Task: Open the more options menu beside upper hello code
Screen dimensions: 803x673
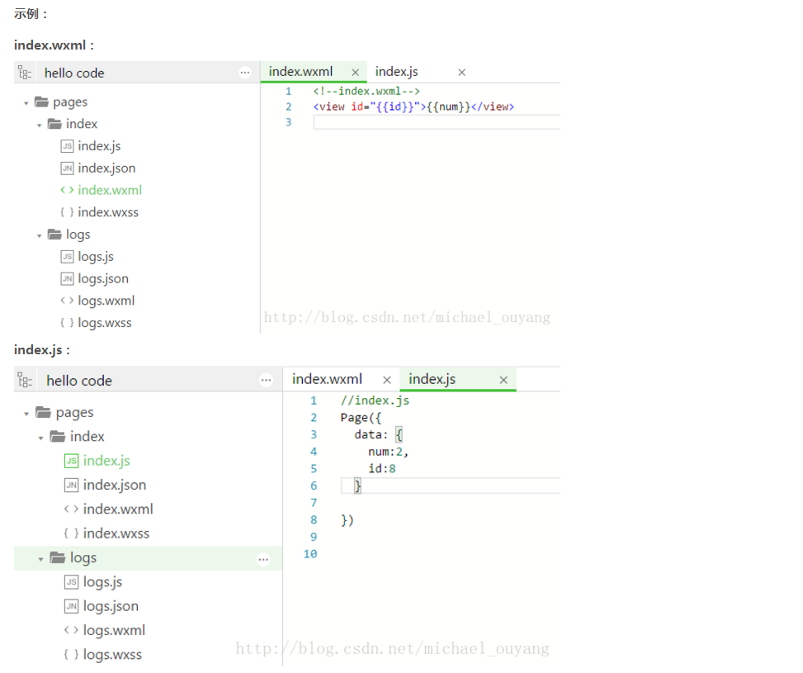Action: pyautogui.click(x=245, y=73)
